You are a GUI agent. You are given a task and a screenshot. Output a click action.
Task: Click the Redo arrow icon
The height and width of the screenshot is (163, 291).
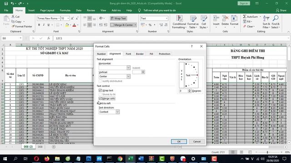tap(20, 4)
